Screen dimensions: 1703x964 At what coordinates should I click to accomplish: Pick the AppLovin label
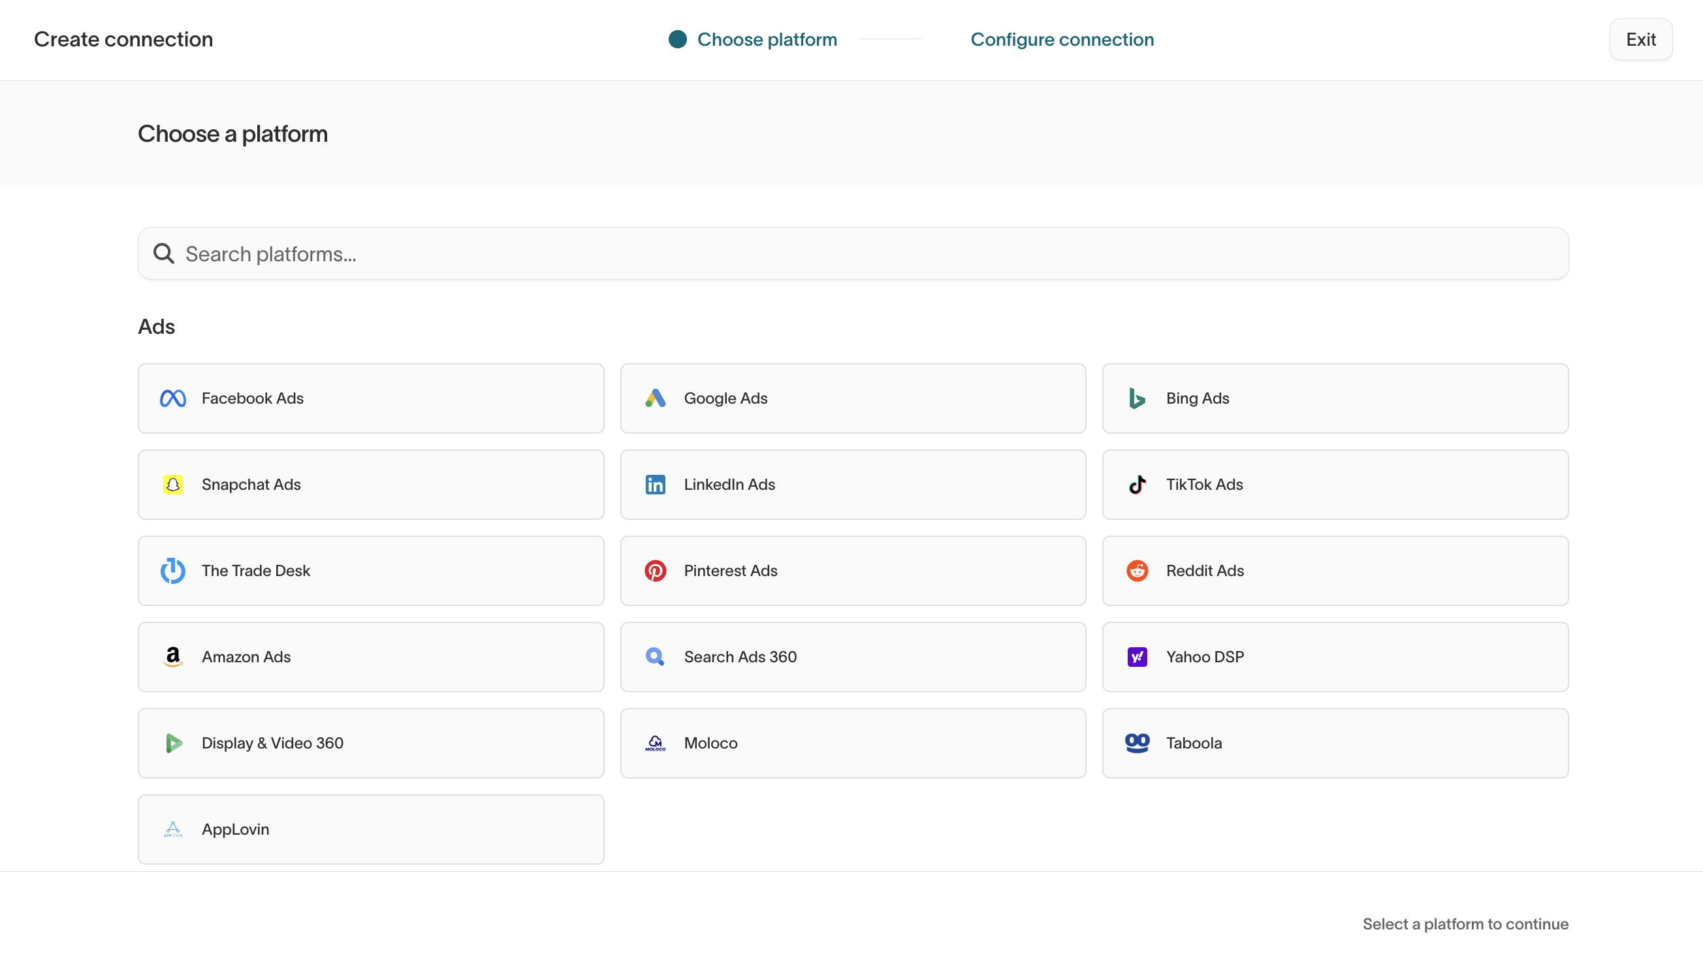coord(235,829)
